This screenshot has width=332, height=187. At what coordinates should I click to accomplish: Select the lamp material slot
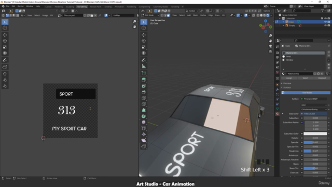click(x=303, y=57)
